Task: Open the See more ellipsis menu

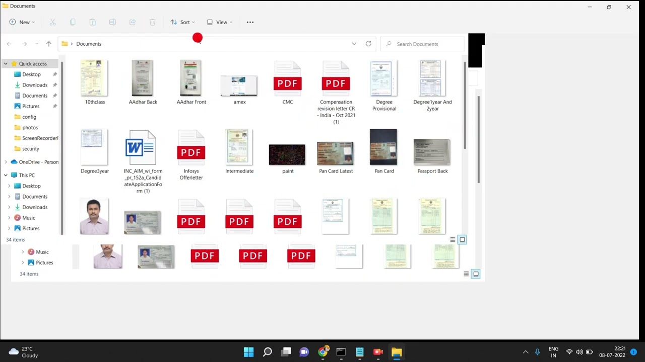Action: tap(250, 22)
